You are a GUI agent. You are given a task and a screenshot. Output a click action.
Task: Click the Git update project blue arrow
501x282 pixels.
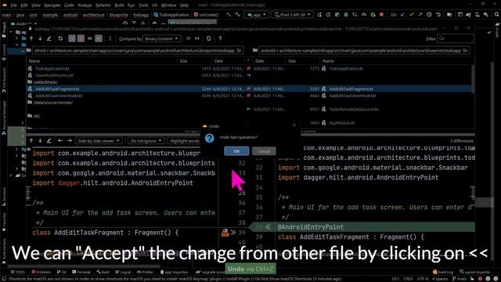[x=402, y=15]
